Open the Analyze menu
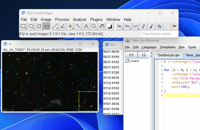This screenshot has height=130, width=200. [80, 20]
